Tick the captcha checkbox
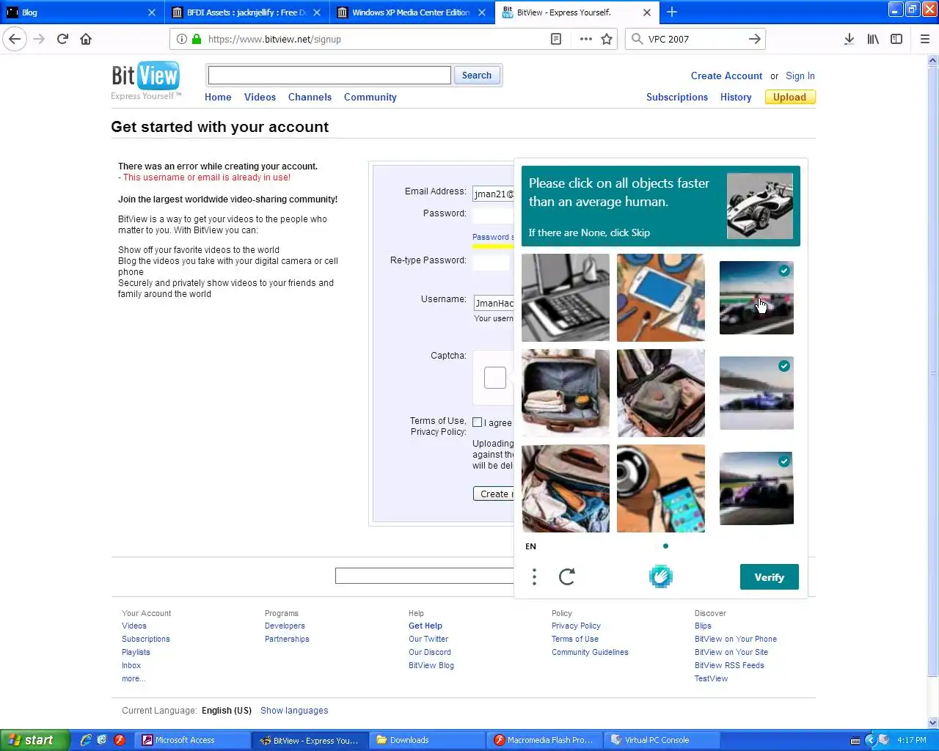Image resolution: width=939 pixels, height=751 pixels. point(495,378)
